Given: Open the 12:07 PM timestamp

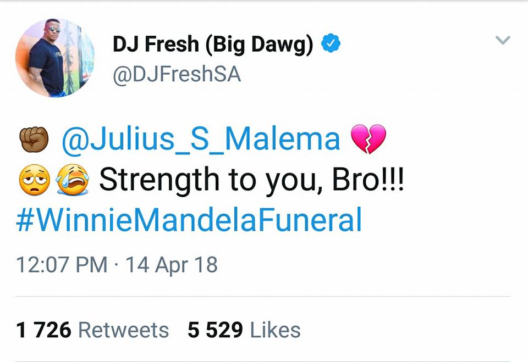Looking at the screenshot, I should [62, 265].
